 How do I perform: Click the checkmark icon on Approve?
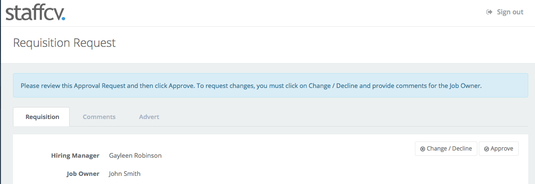tap(486, 149)
